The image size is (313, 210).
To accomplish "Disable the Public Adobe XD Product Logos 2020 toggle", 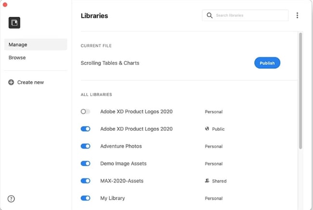I will point(85,129).
